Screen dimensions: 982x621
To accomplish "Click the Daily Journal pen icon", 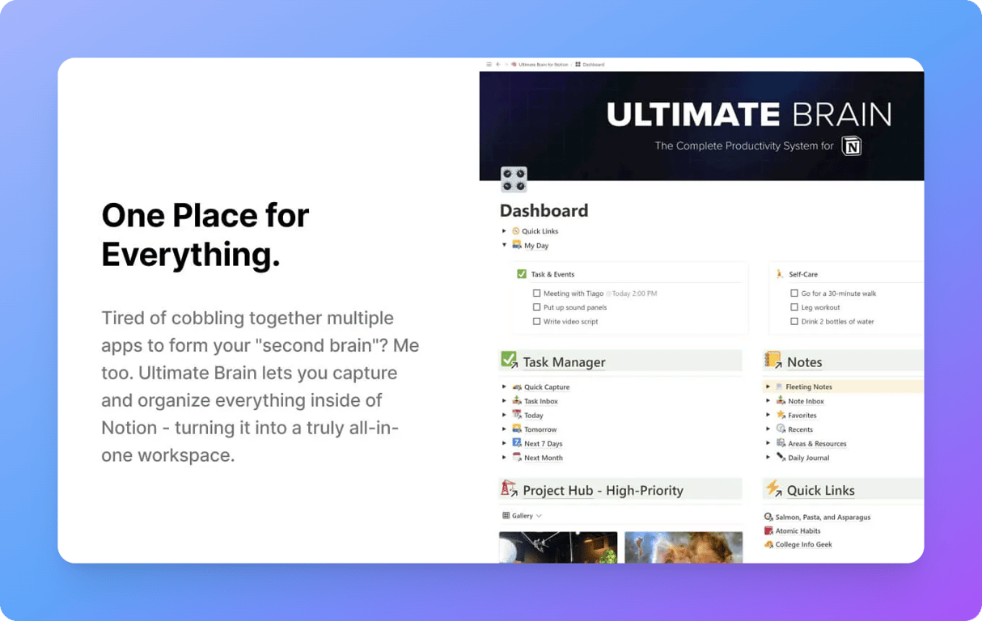I will click(x=781, y=457).
